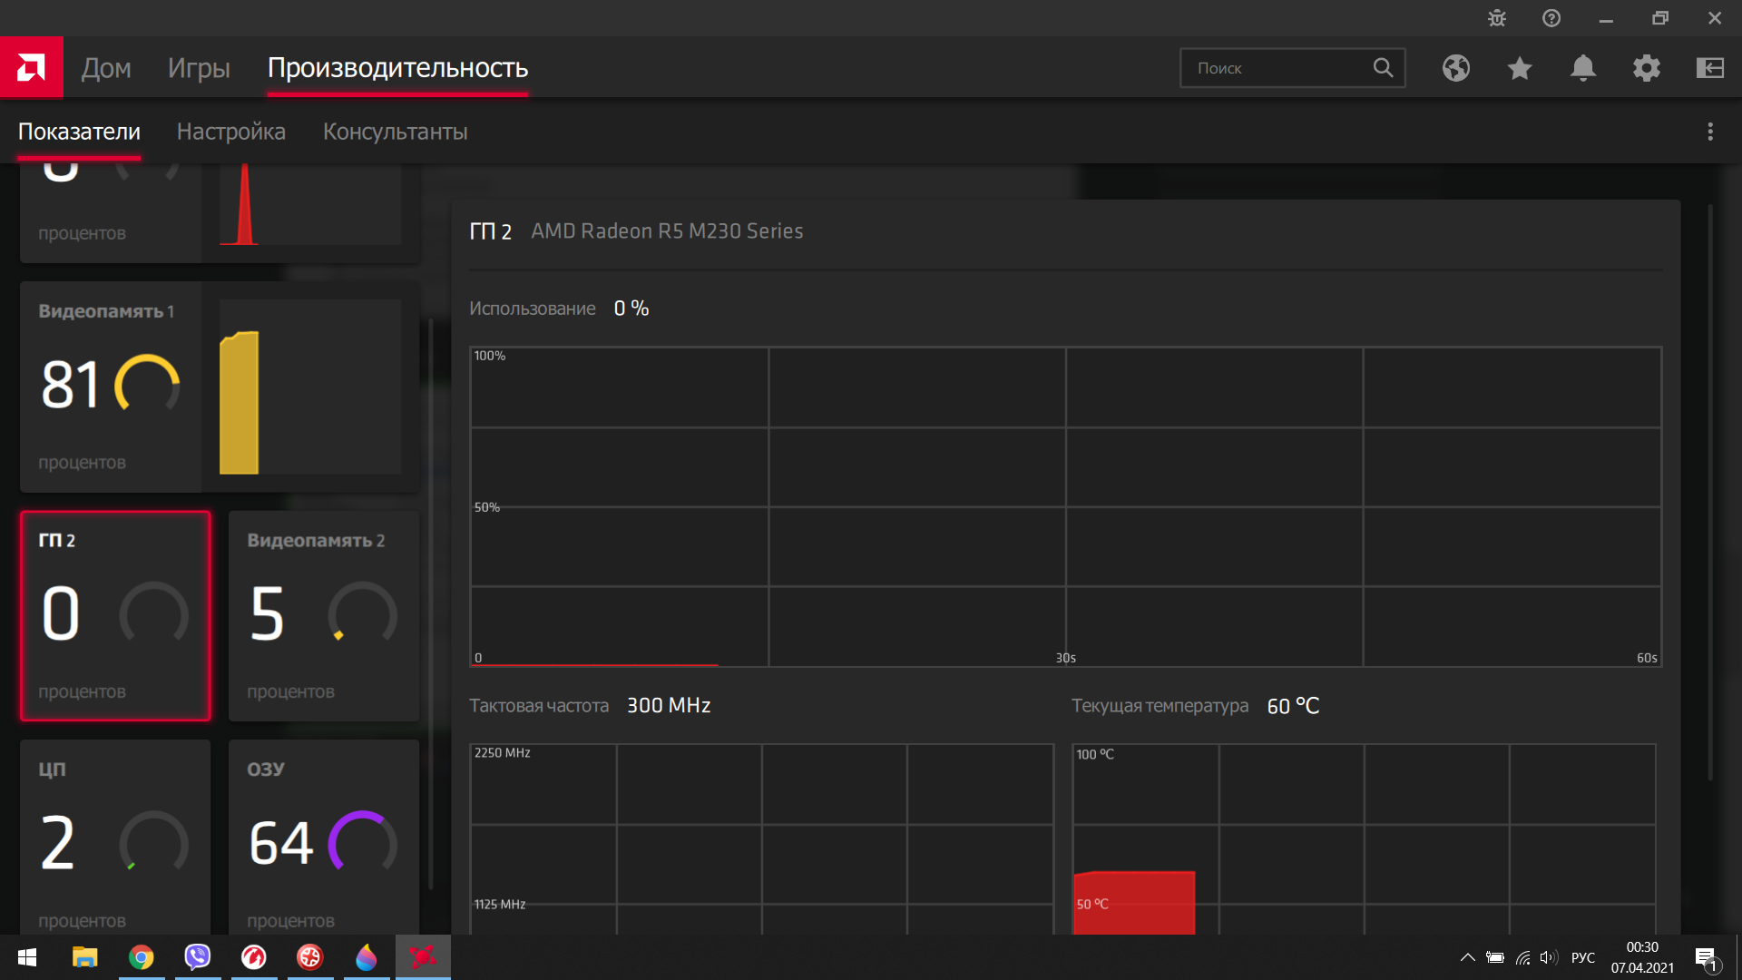
Task: Click the РУС language indicator
Action: [x=1583, y=957]
